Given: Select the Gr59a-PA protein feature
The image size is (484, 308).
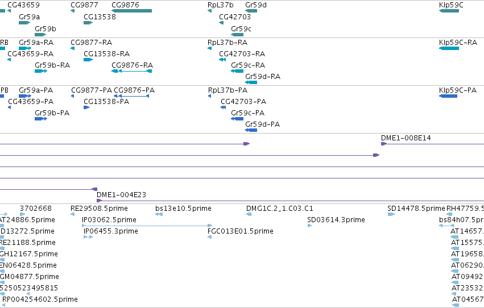Looking at the screenshot, I should [x=25, y=96].
